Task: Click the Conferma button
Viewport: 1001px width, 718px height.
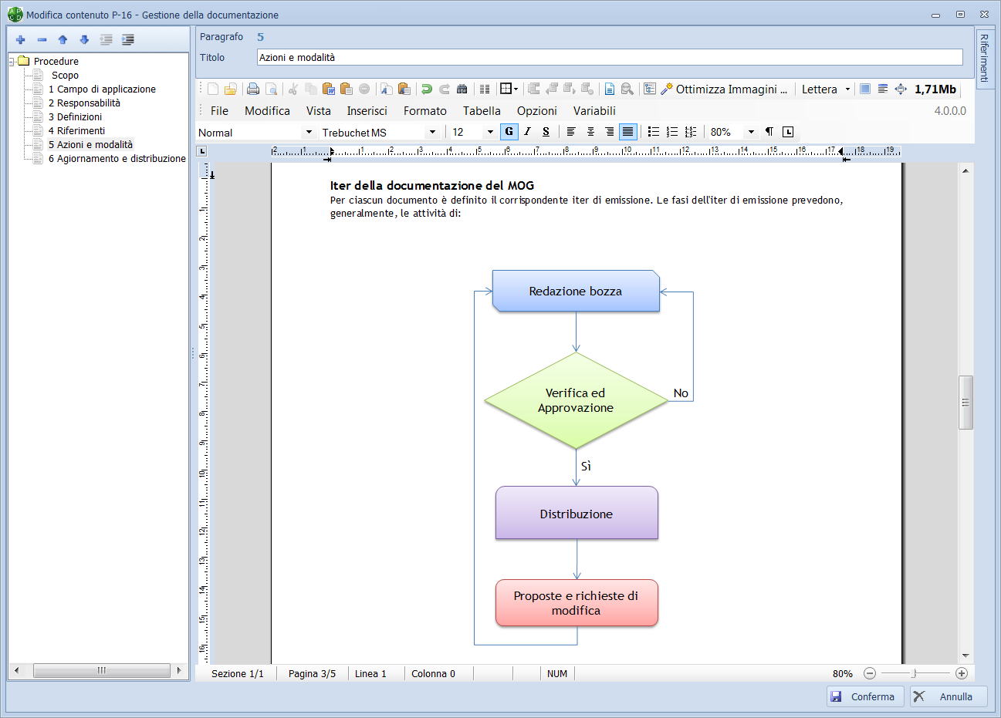Action: click(864, 696)
